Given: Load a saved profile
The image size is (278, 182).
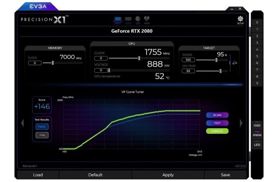Looking at the screenshot, I should coord(38,175).
